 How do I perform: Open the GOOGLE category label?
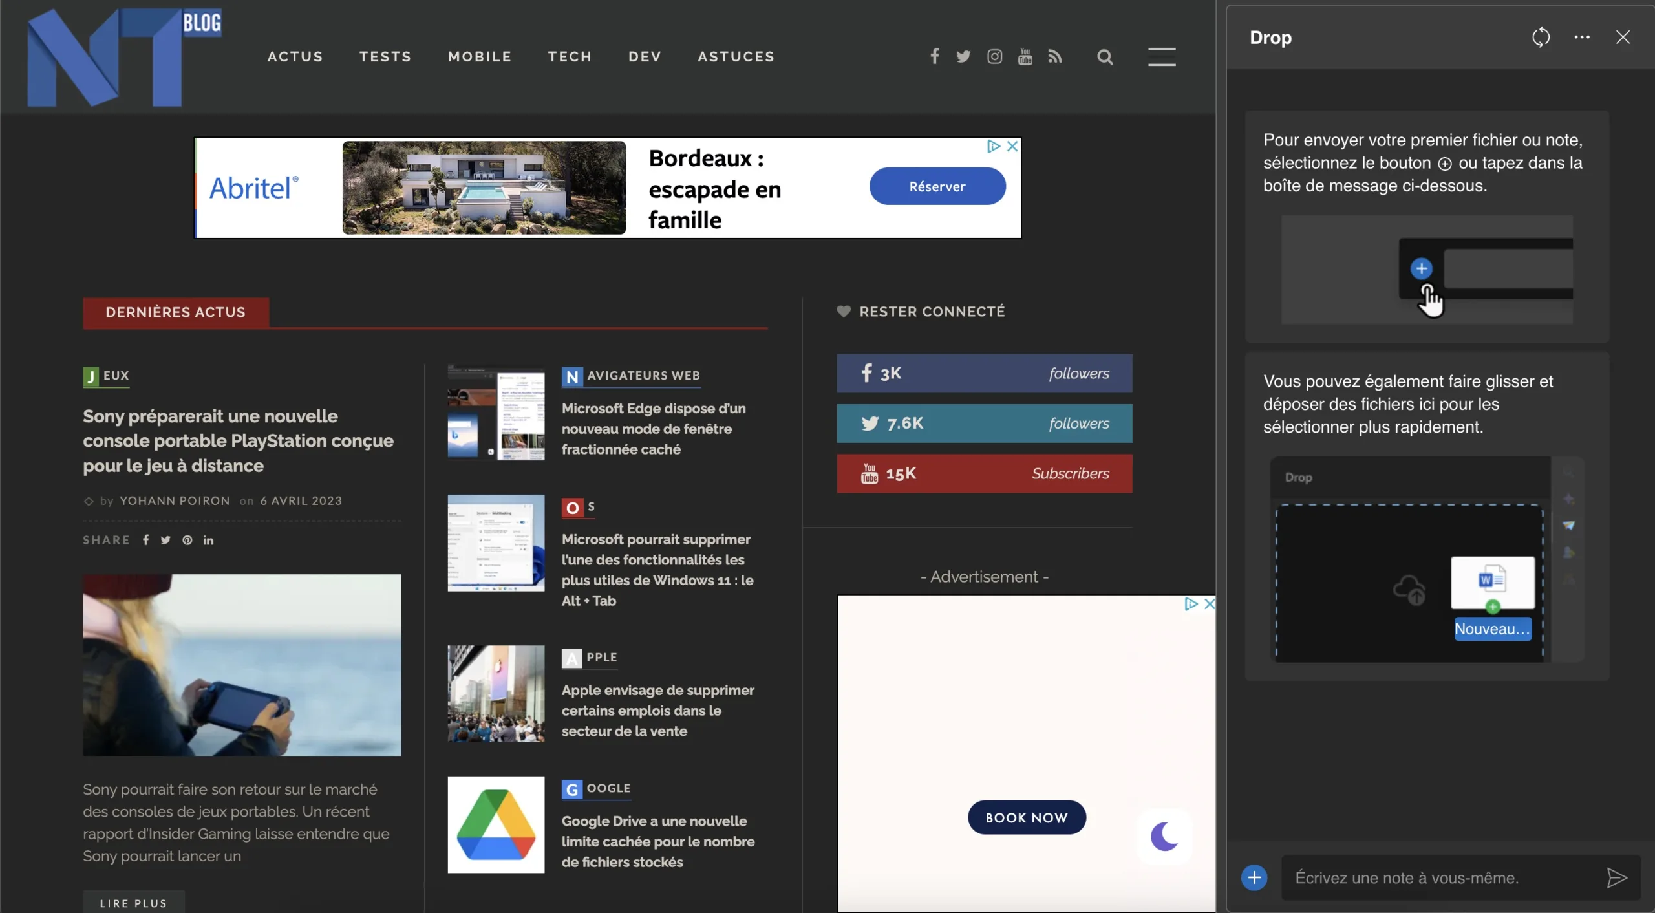click(596, 788)
